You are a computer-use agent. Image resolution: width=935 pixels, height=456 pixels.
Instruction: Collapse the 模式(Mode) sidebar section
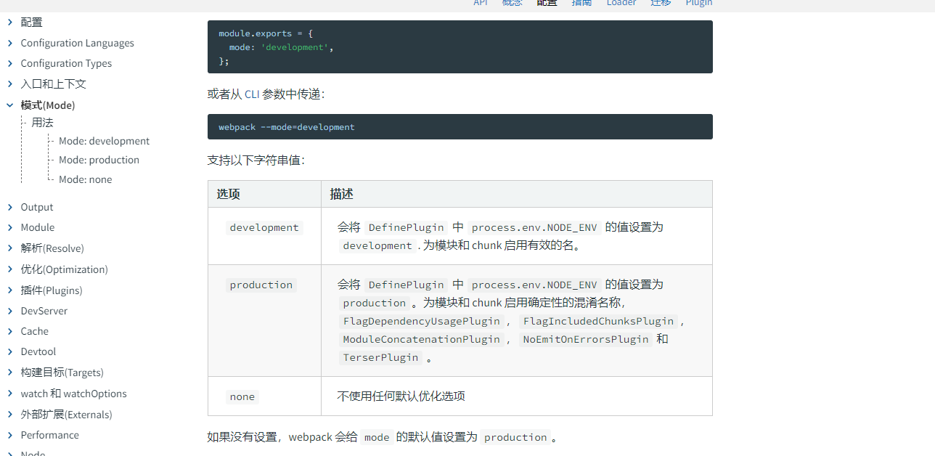[x=10, y=105]
